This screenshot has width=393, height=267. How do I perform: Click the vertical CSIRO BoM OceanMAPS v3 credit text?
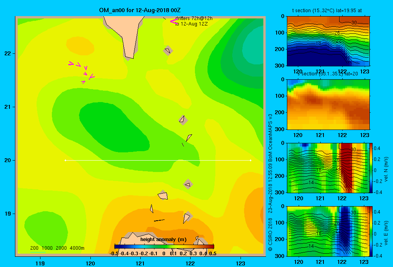(270, 182)
